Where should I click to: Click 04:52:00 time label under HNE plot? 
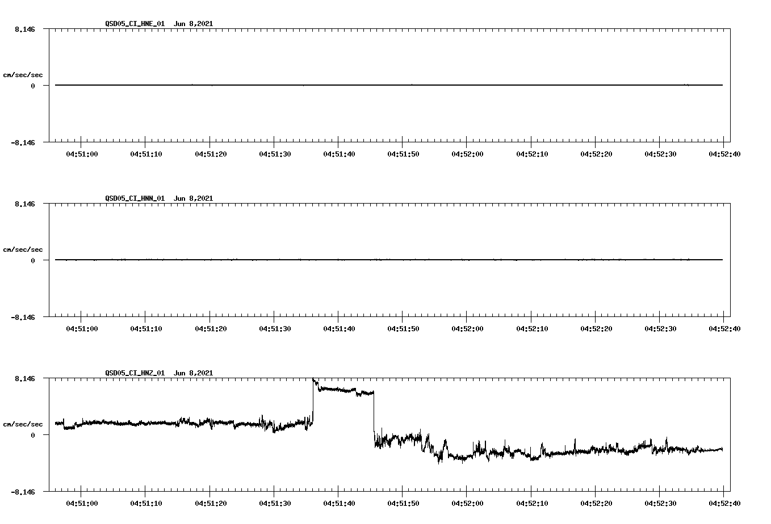[x=467, y=154]
